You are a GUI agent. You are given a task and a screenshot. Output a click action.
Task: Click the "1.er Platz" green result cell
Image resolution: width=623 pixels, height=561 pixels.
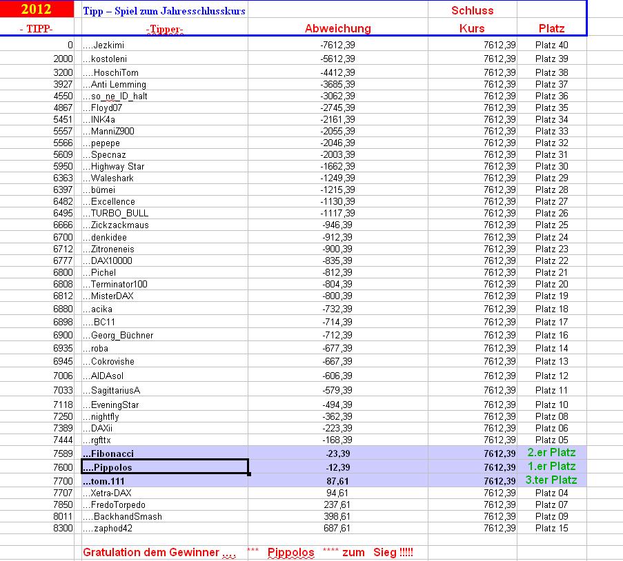[551, 466]
